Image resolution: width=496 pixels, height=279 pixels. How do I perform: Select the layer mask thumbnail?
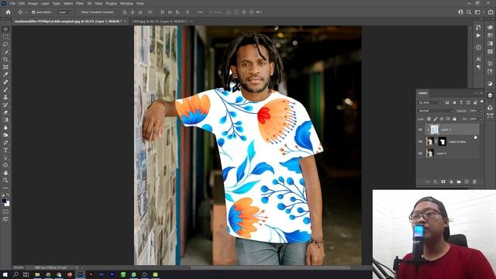pyautogui.click(x=443, y=141)
